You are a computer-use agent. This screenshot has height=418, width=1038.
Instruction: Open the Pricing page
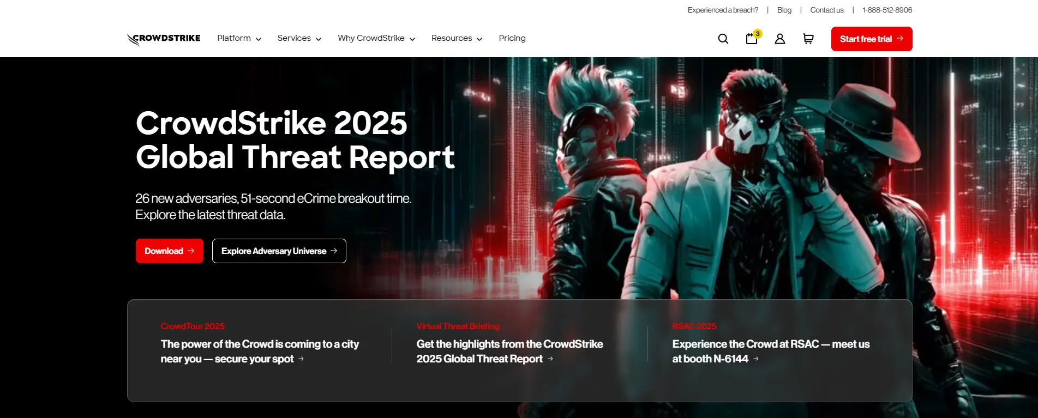pyautogui.click(x=512, y=38)
